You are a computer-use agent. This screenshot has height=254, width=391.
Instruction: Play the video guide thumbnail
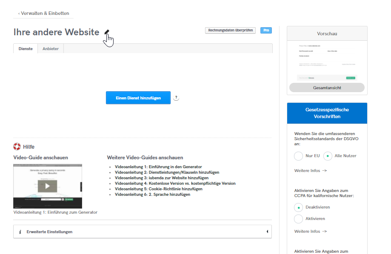[x=48, y=186]
